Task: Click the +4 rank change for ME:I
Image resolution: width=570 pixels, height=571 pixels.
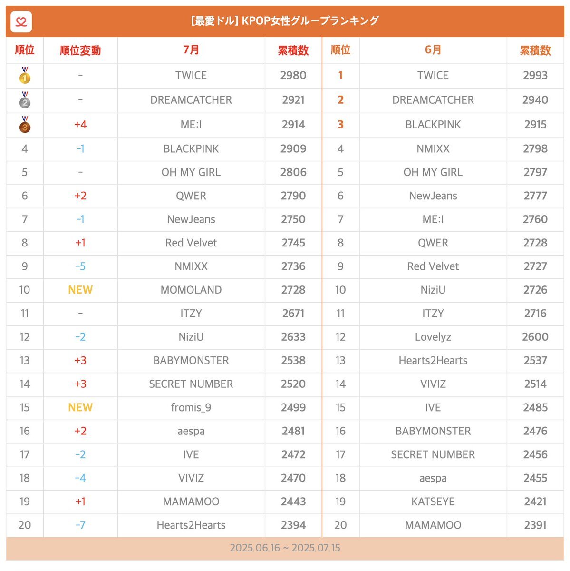Action: [x=80, y=125]
